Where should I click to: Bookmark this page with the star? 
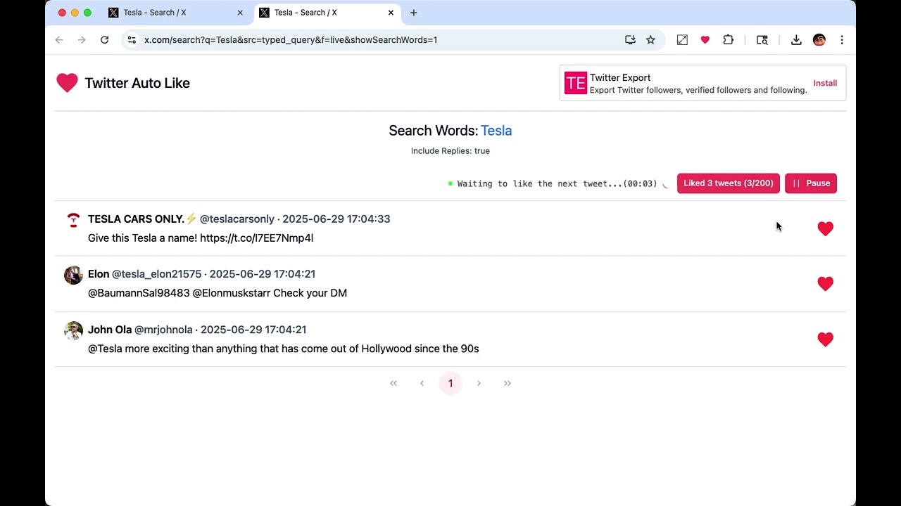650,40
